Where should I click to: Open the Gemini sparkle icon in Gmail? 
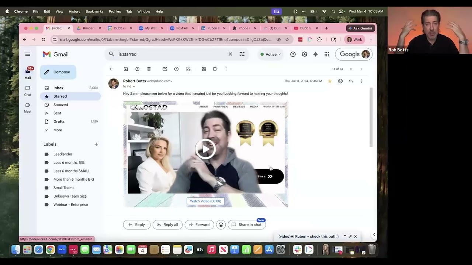315,54
